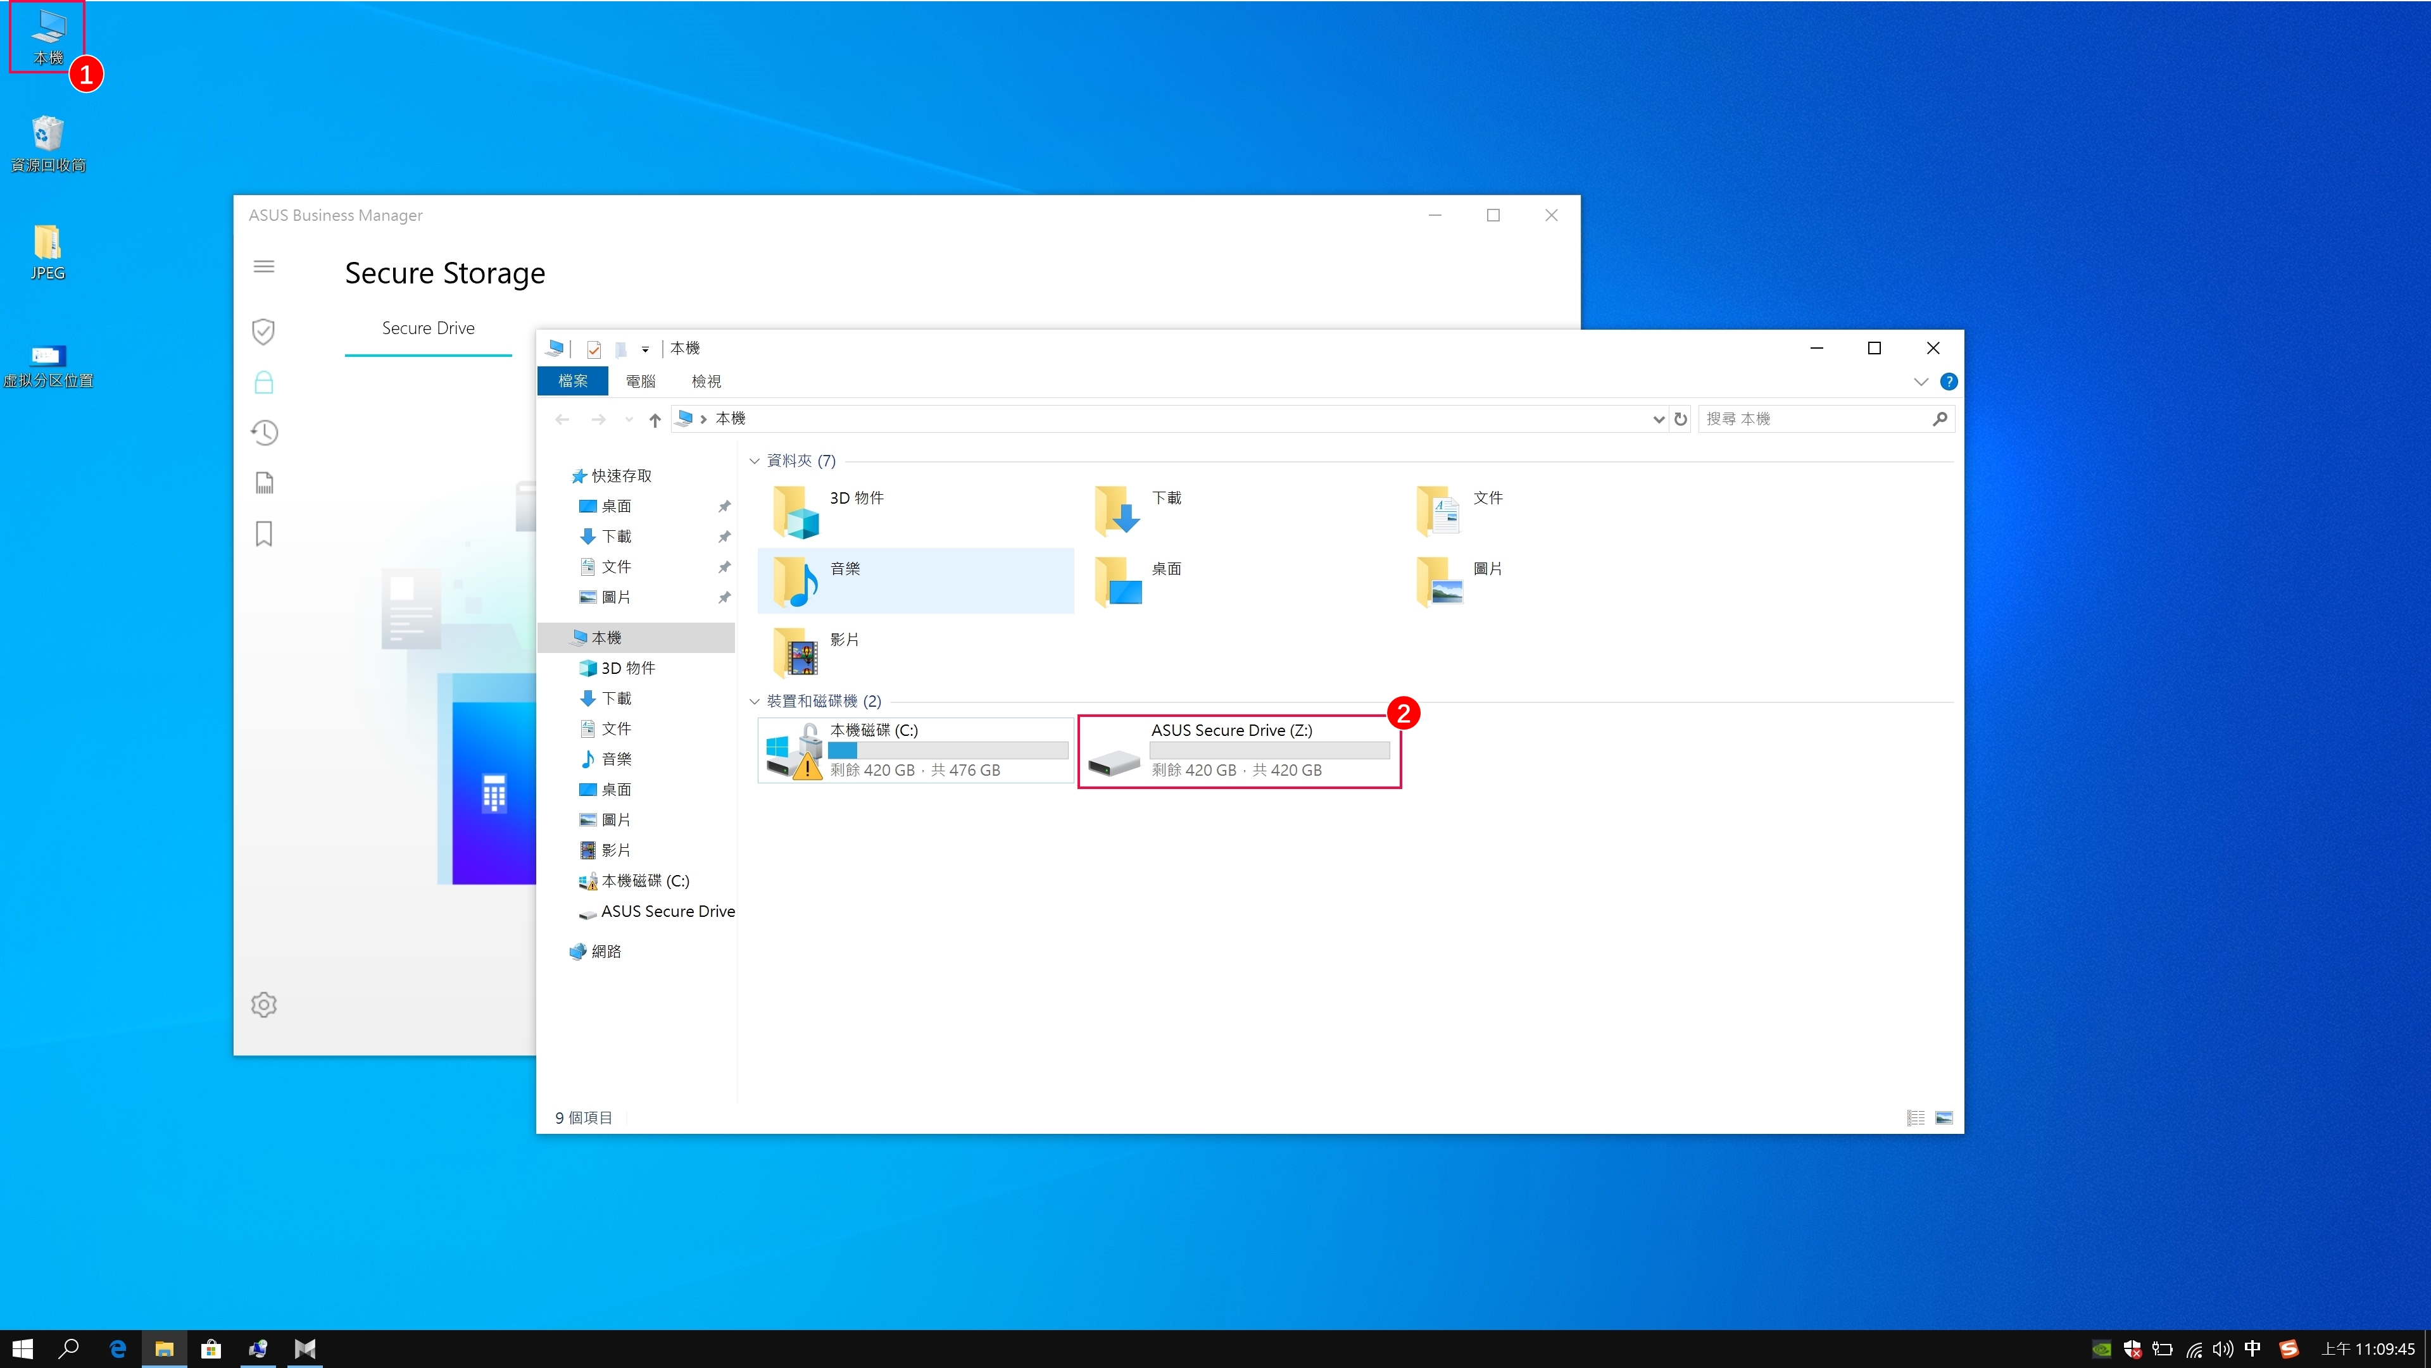Click the 中 input method indicator

2252,1349
